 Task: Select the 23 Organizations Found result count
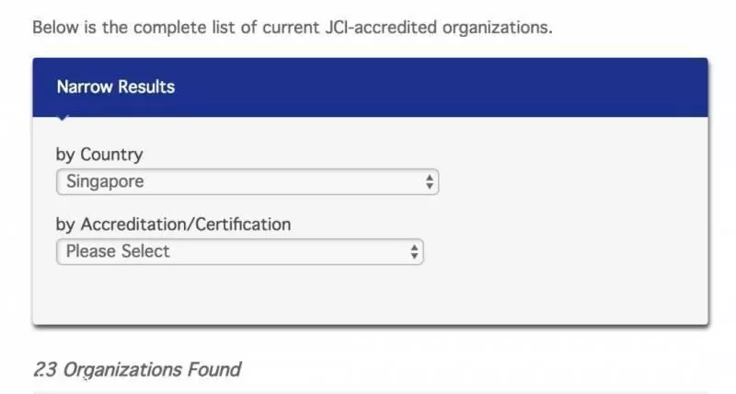137,369
